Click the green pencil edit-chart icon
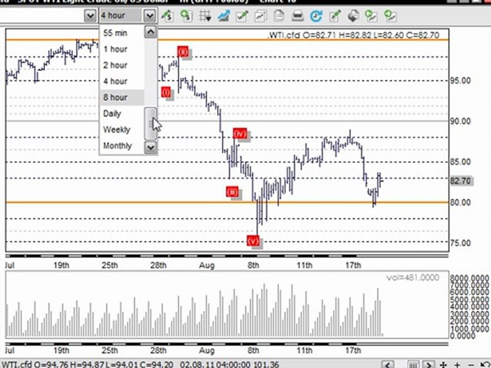The height and width of the screenshot is (368, 491). pos(334,16)
